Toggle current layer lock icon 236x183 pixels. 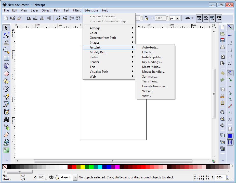(x=57, y=177)
